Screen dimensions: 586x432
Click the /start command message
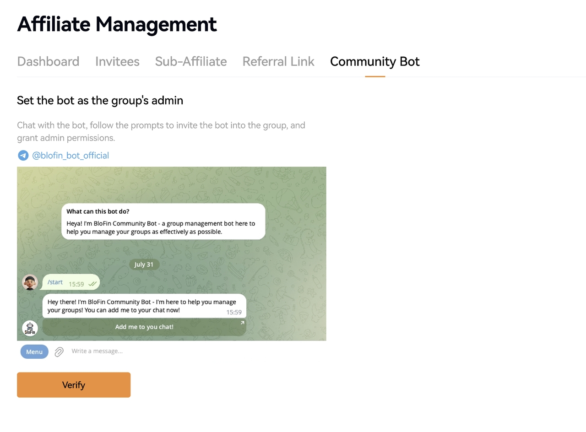click(x=71, y=282)
